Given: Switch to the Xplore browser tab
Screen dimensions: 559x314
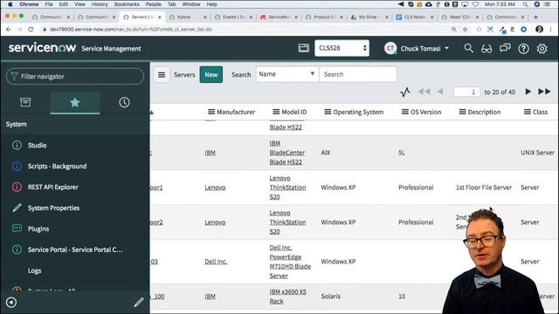Looking at the screenshot, I should [x=188, y=17].
